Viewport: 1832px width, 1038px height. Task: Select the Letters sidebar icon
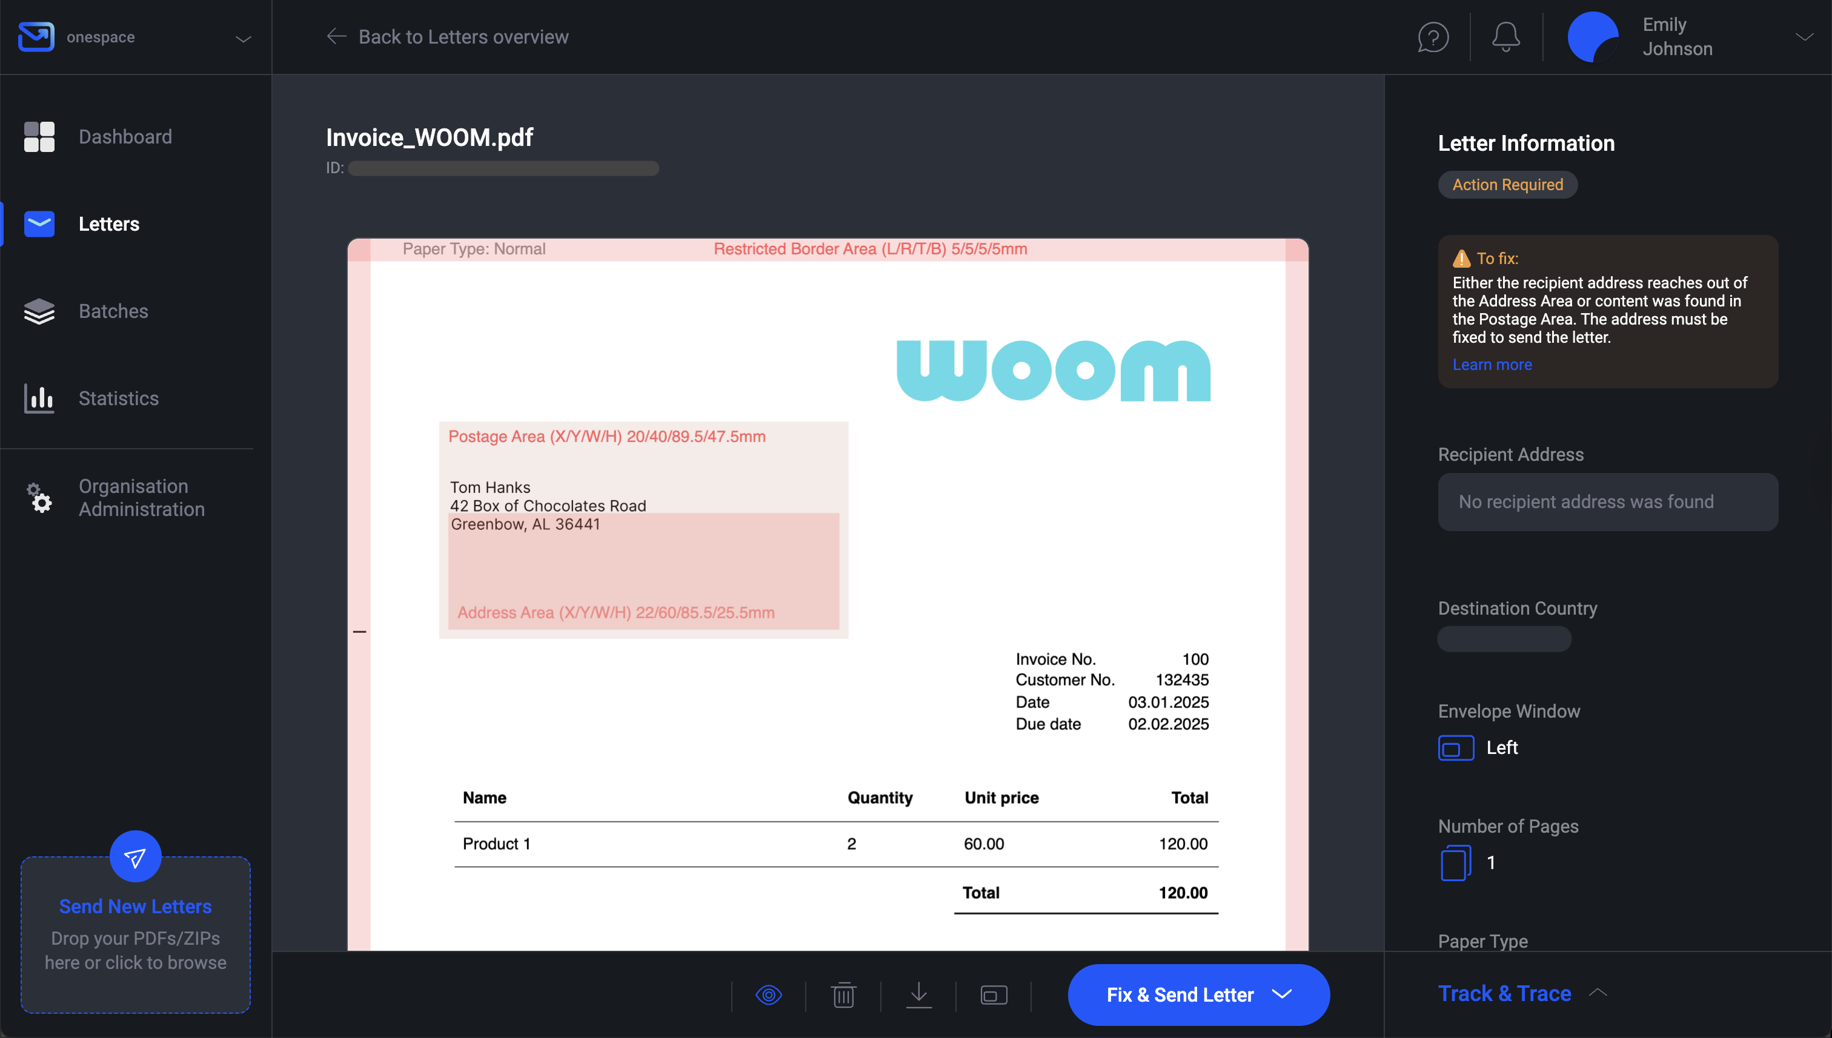pos(39,223)
